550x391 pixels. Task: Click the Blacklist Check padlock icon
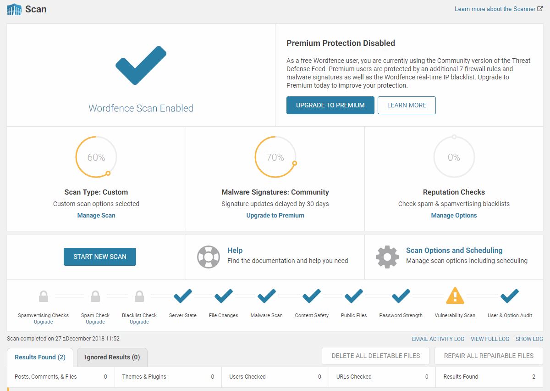pos(139,296)
